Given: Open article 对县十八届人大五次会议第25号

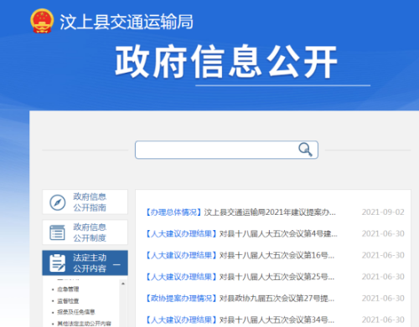Looking at the screenshot, I should pos(277,277).
